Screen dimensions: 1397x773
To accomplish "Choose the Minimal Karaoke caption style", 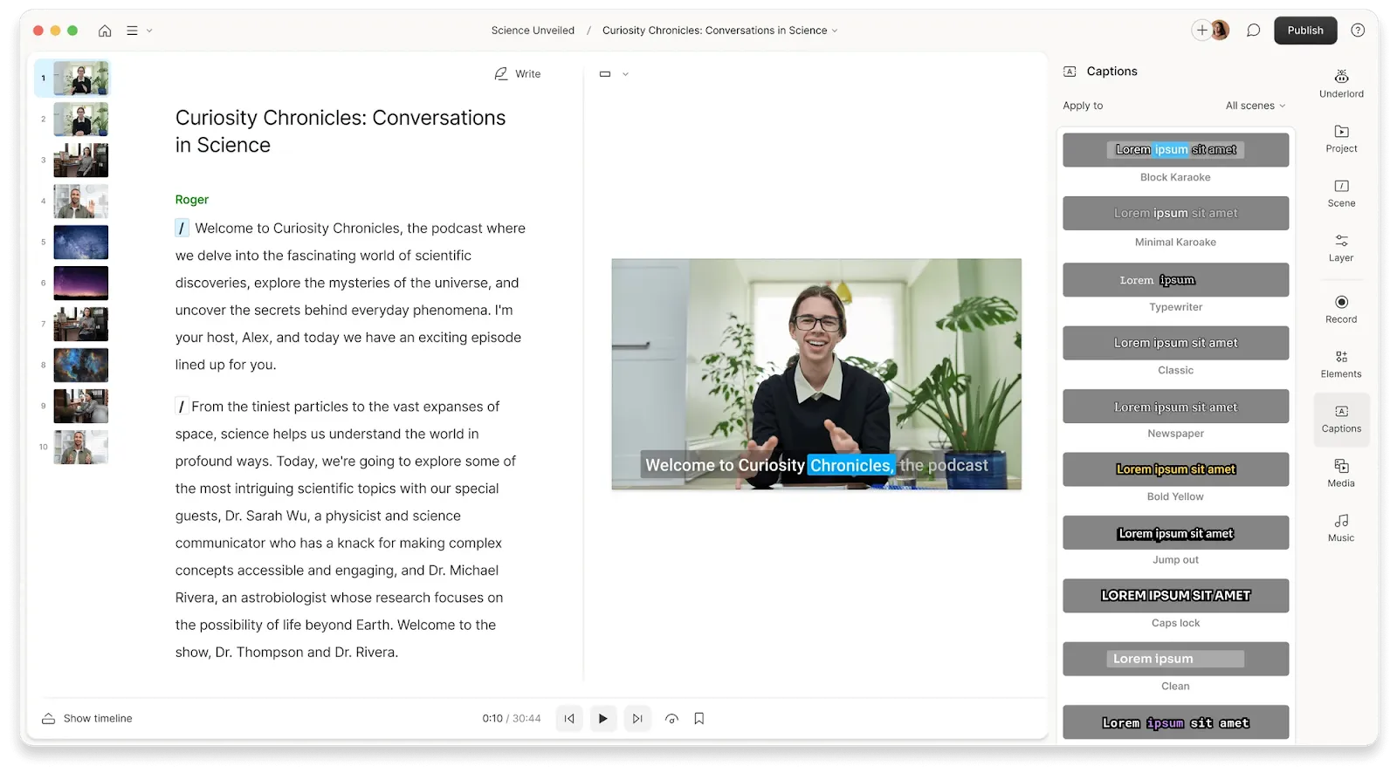I will 1175,213.
